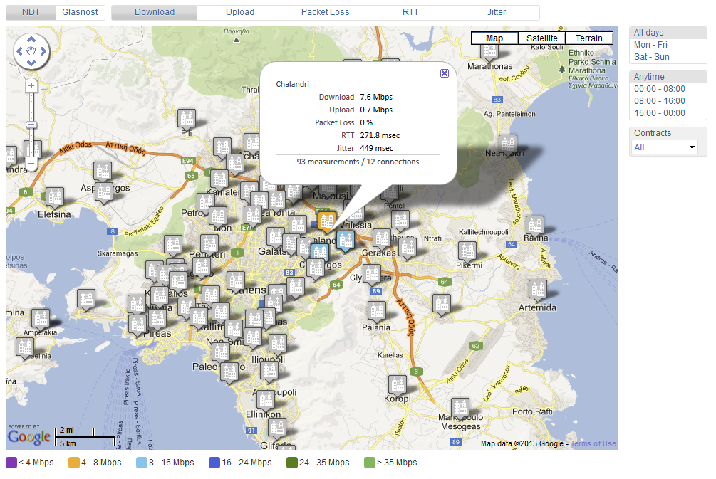Screen dimensions: 716x479
Task: Switch map to Satellite view
Action: pyautogui.click(x=541, y=38)
